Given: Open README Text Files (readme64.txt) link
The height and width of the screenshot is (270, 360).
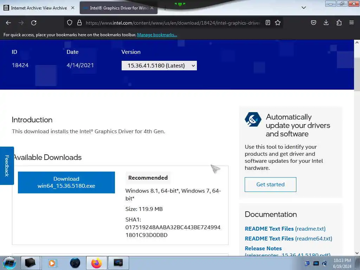Looking at the screenshot, I should pyautogui.click(x=289, y=239).
